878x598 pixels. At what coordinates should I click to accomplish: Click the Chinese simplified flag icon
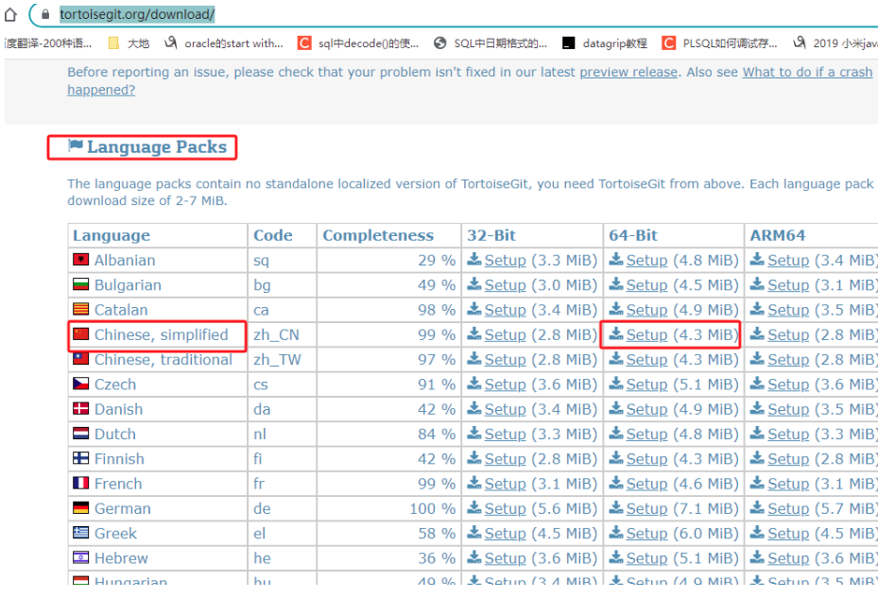[x=81, y=334]
